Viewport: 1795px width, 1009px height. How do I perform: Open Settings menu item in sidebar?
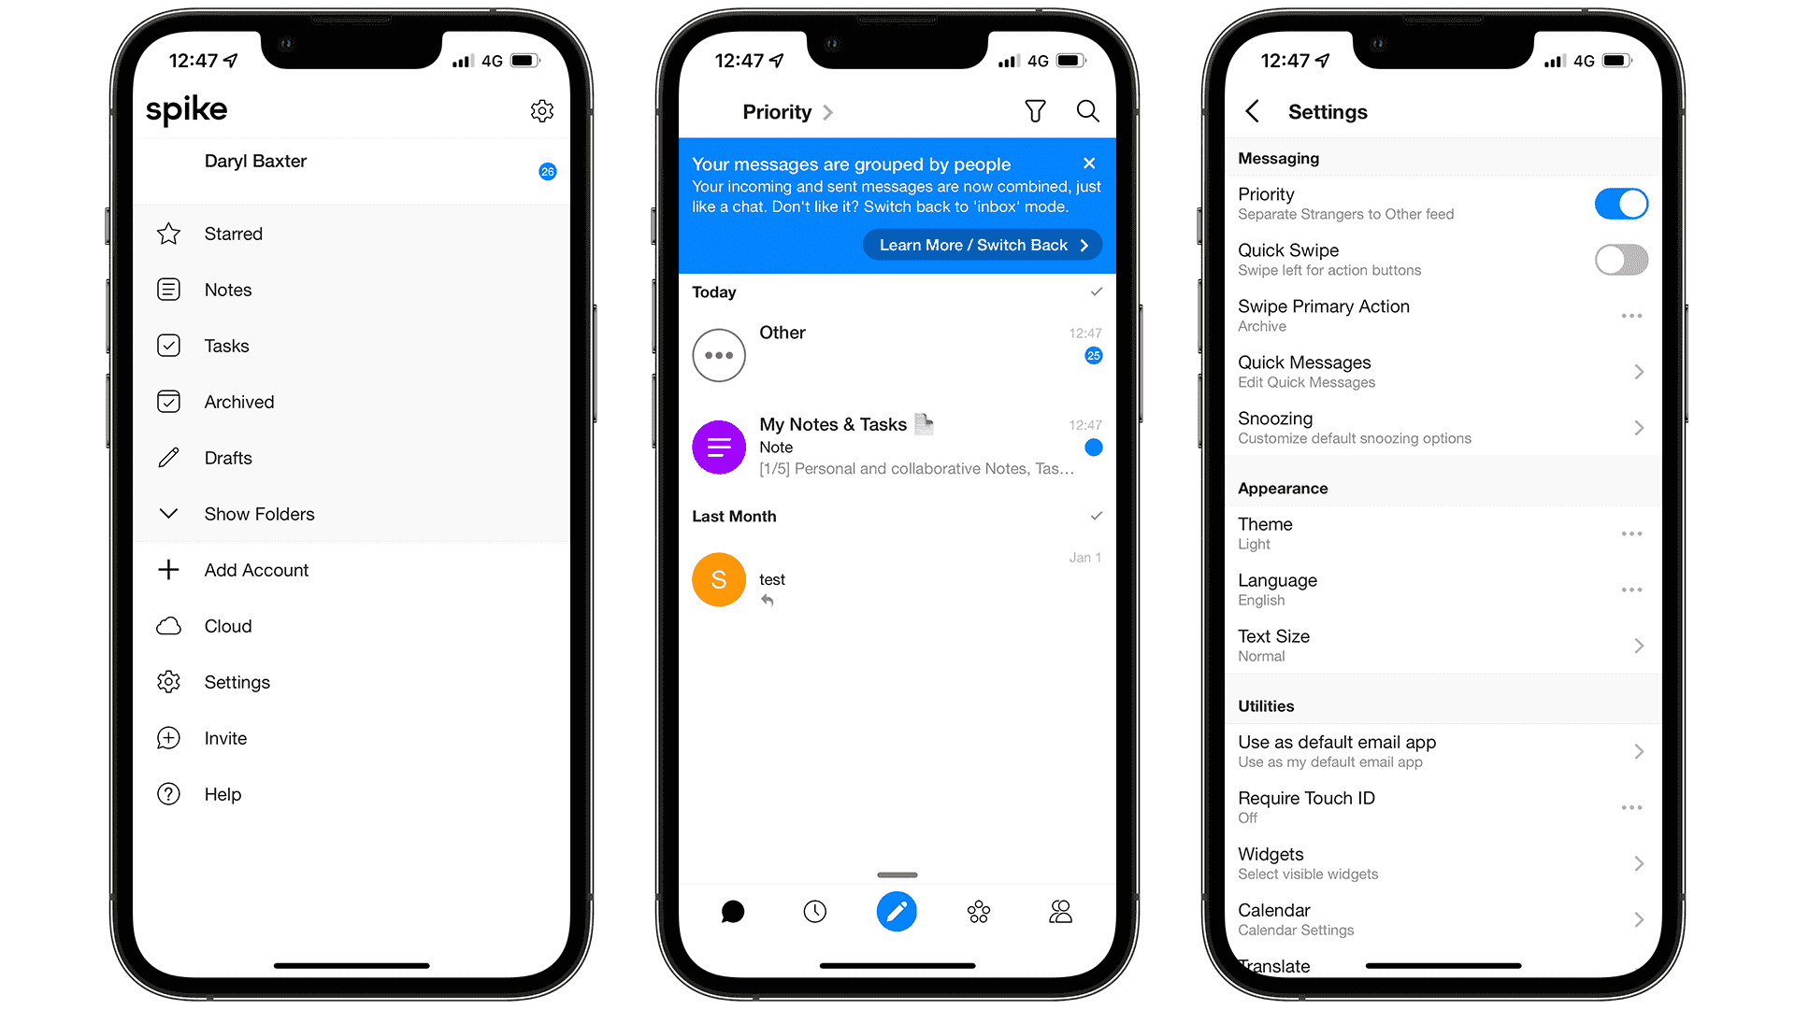point(237,681)
